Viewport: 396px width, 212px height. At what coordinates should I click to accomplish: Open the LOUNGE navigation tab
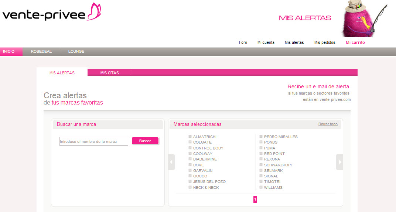pos(76,51)
